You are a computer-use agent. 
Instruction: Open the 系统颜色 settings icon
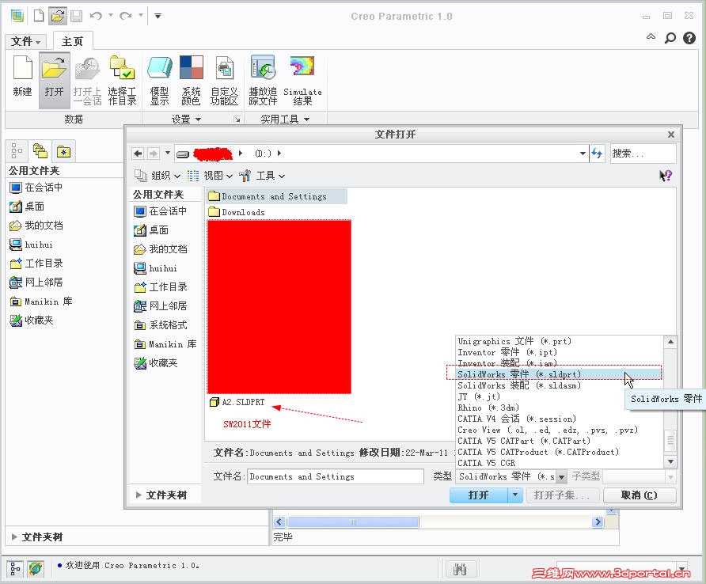pos(190,78)
